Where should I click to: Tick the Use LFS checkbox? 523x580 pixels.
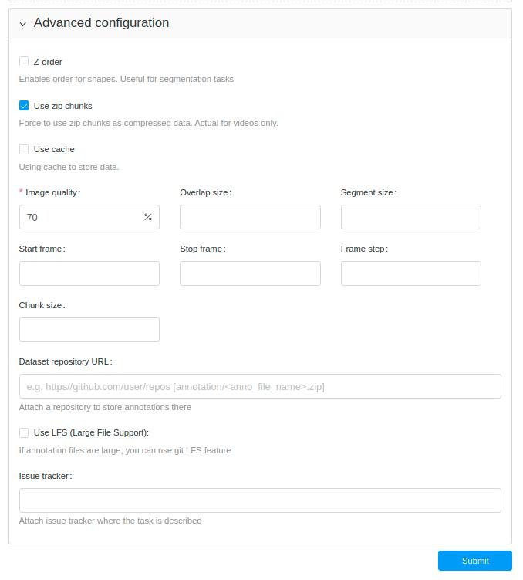(24, 432)
